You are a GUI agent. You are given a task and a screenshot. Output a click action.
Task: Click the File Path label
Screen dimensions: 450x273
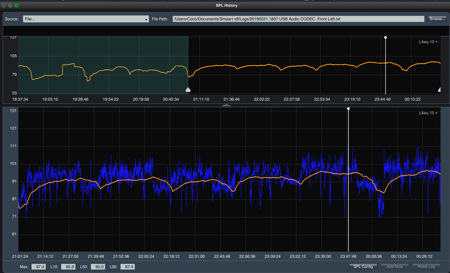pos(160,19)
